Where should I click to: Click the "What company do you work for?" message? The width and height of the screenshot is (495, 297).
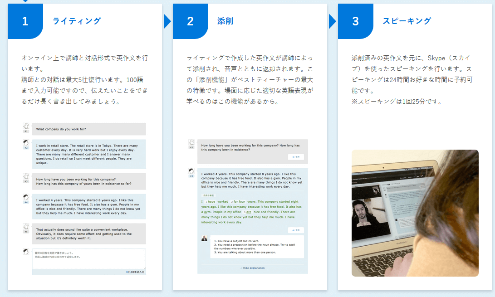coord(89,129)
